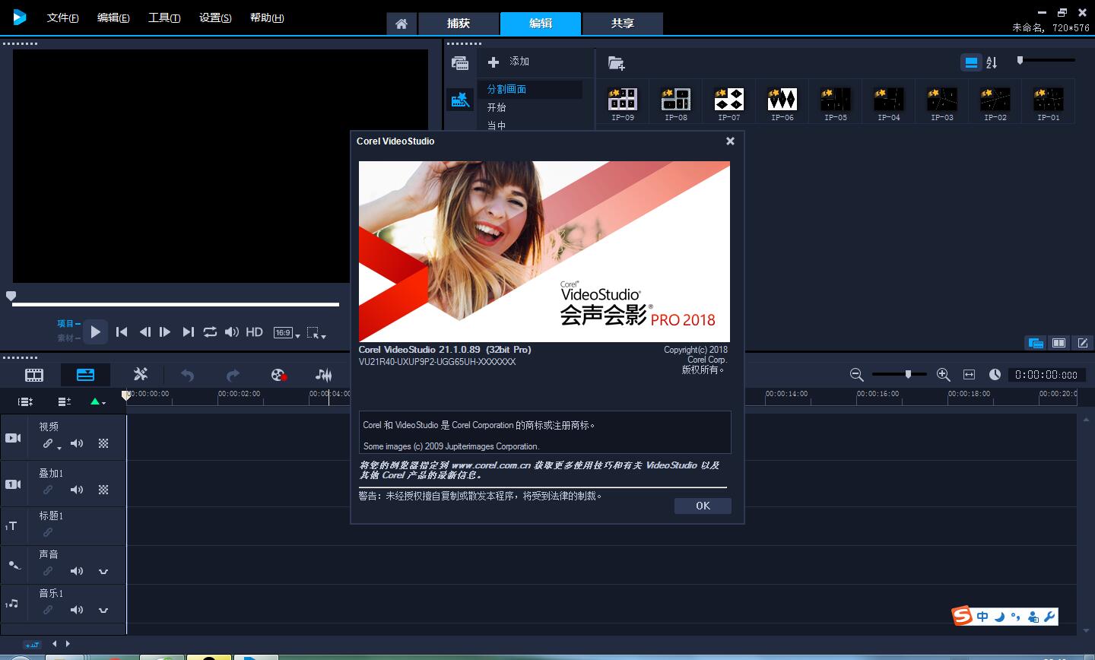1095x660 pixels.
Task: Open the Track Manager add/remove icon
Action: point(65,401)
